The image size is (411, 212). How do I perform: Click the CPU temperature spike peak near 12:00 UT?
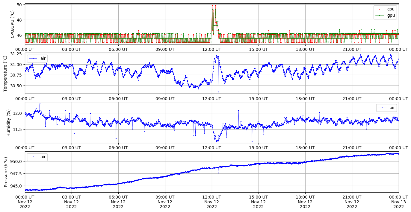[x=212, y=5]
